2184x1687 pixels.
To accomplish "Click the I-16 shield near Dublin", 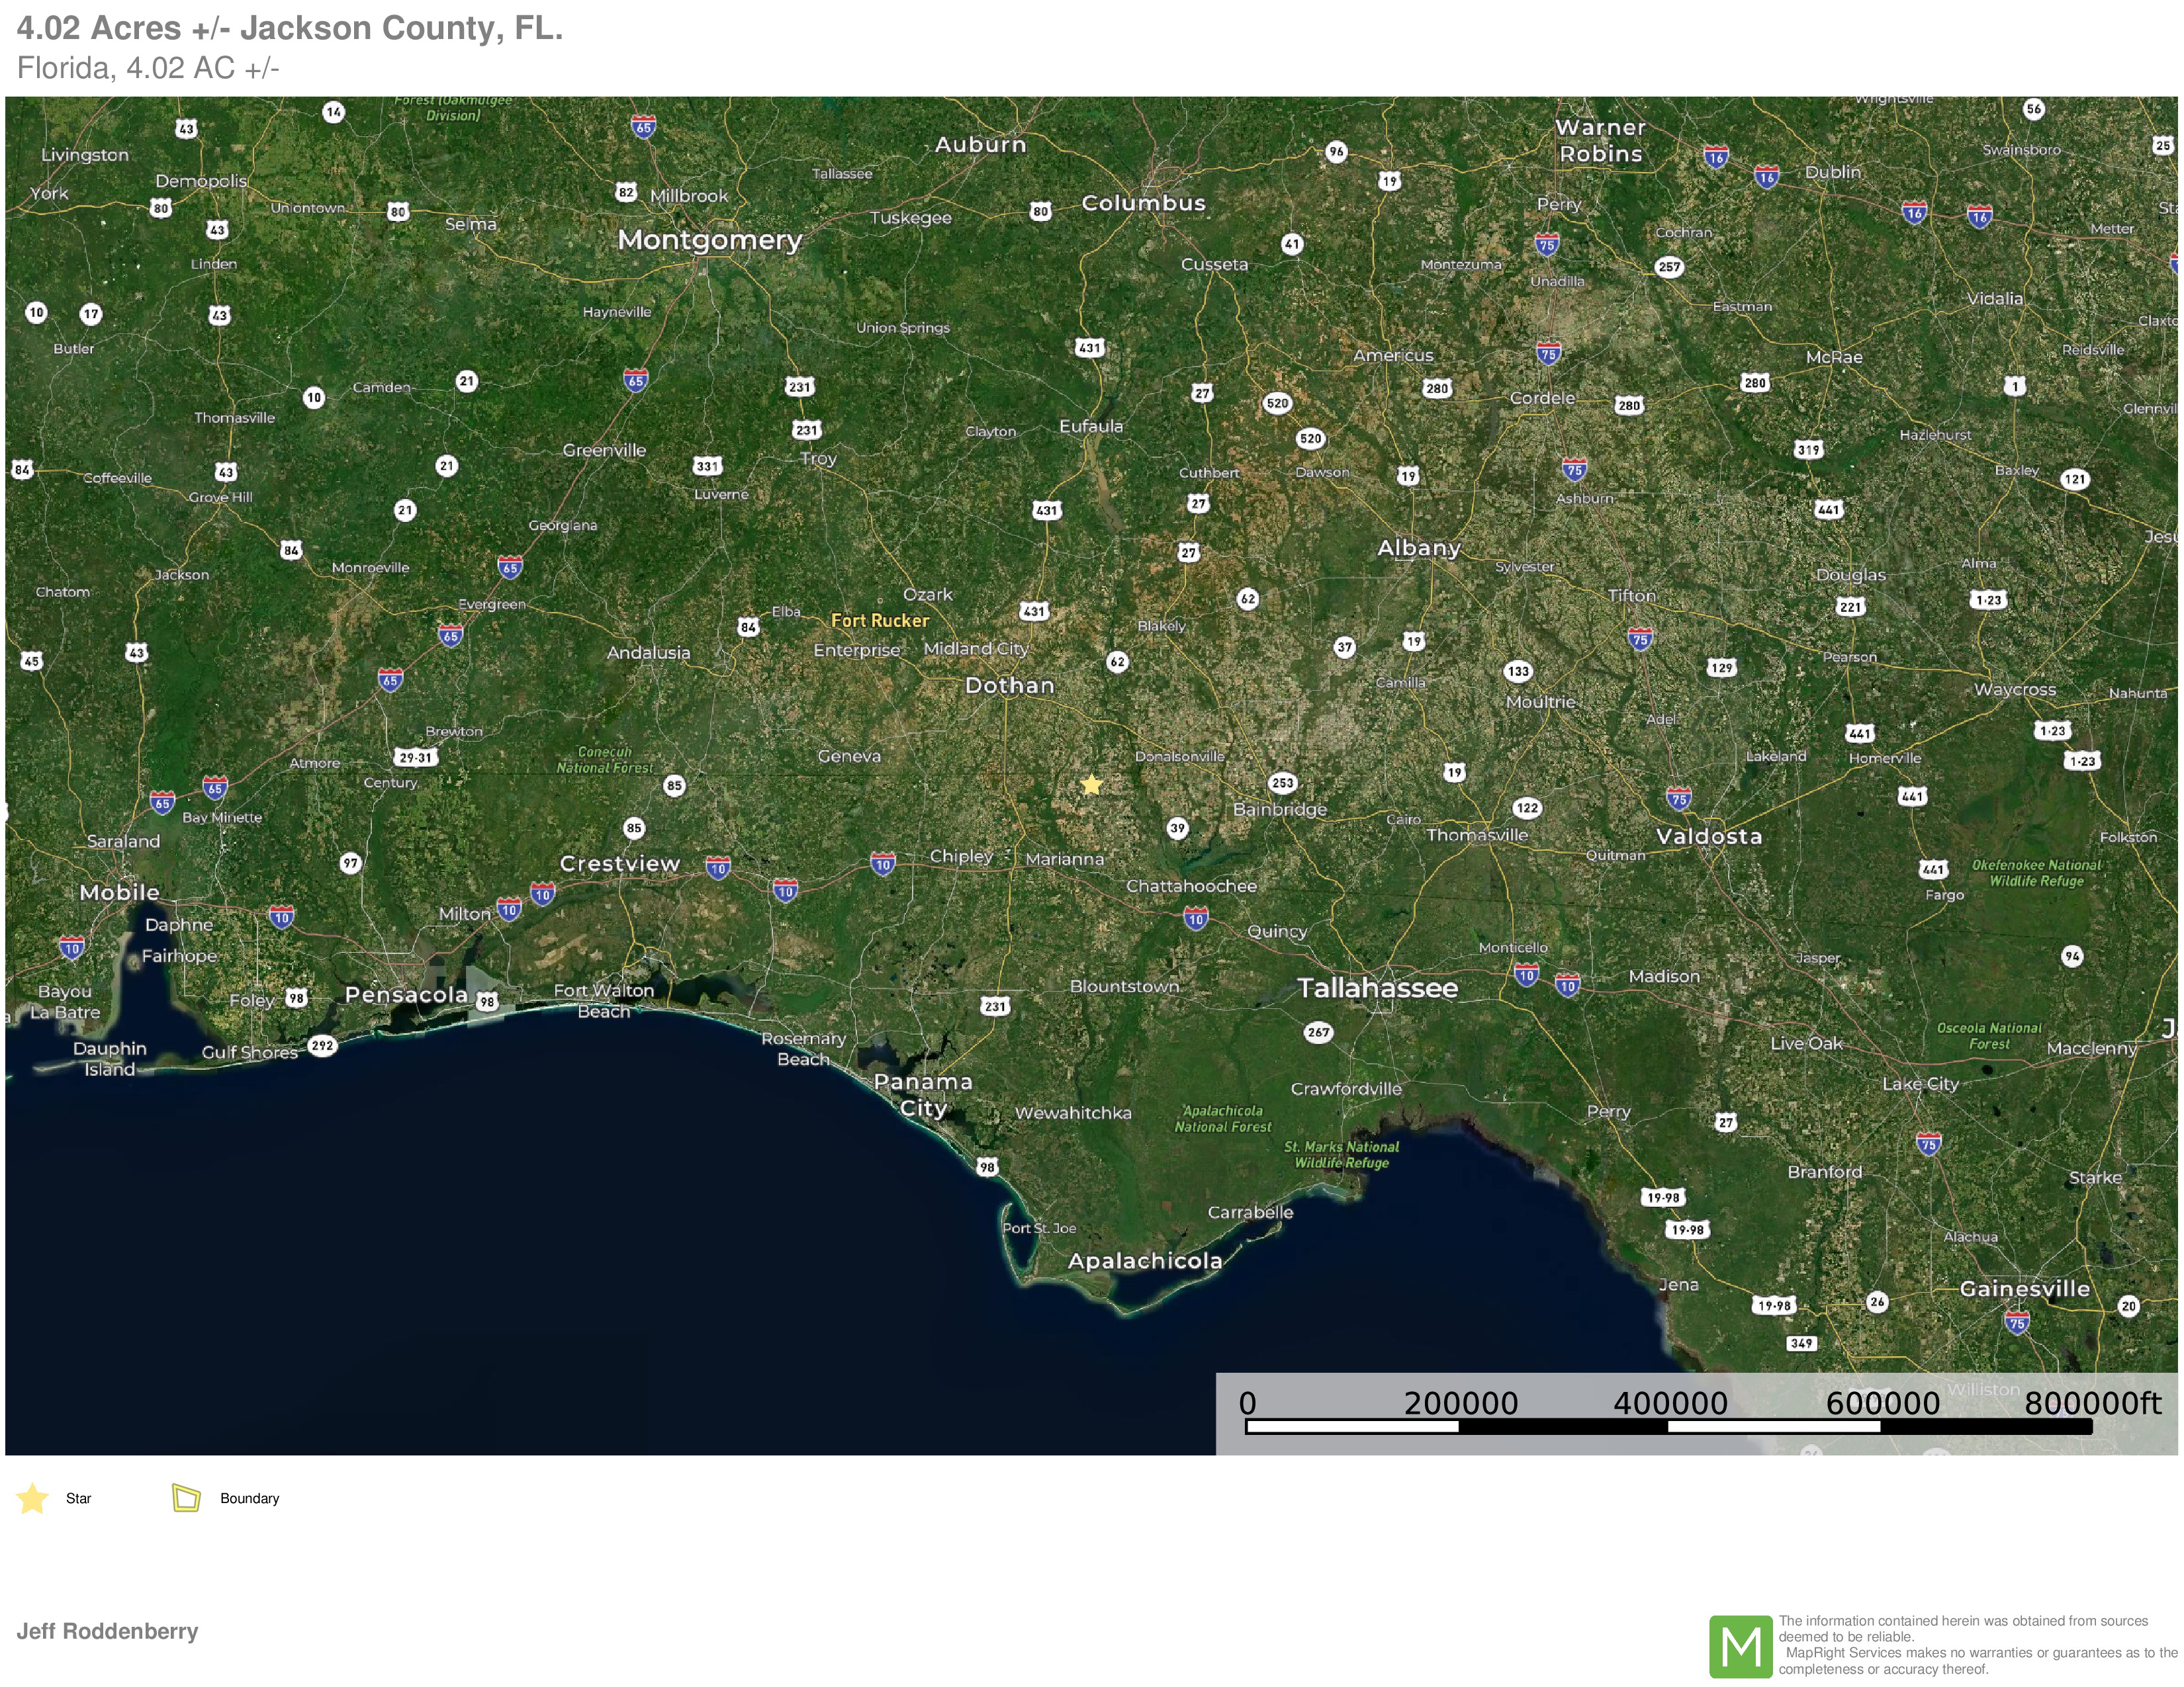I will pyautogui.click(x=1766, y=178).
